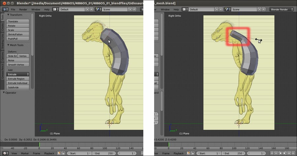
Task: Open the Window menu in left screenshot
Action: coord(36,10)
